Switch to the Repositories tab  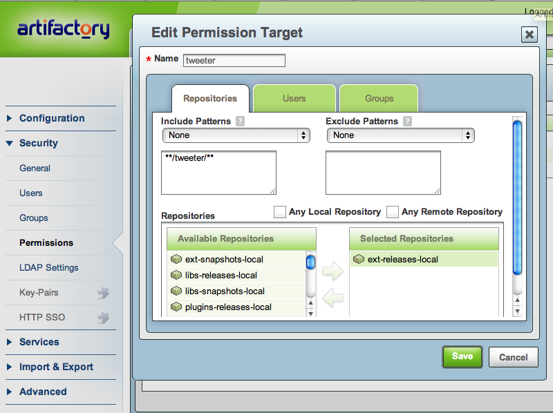(210, 98)
